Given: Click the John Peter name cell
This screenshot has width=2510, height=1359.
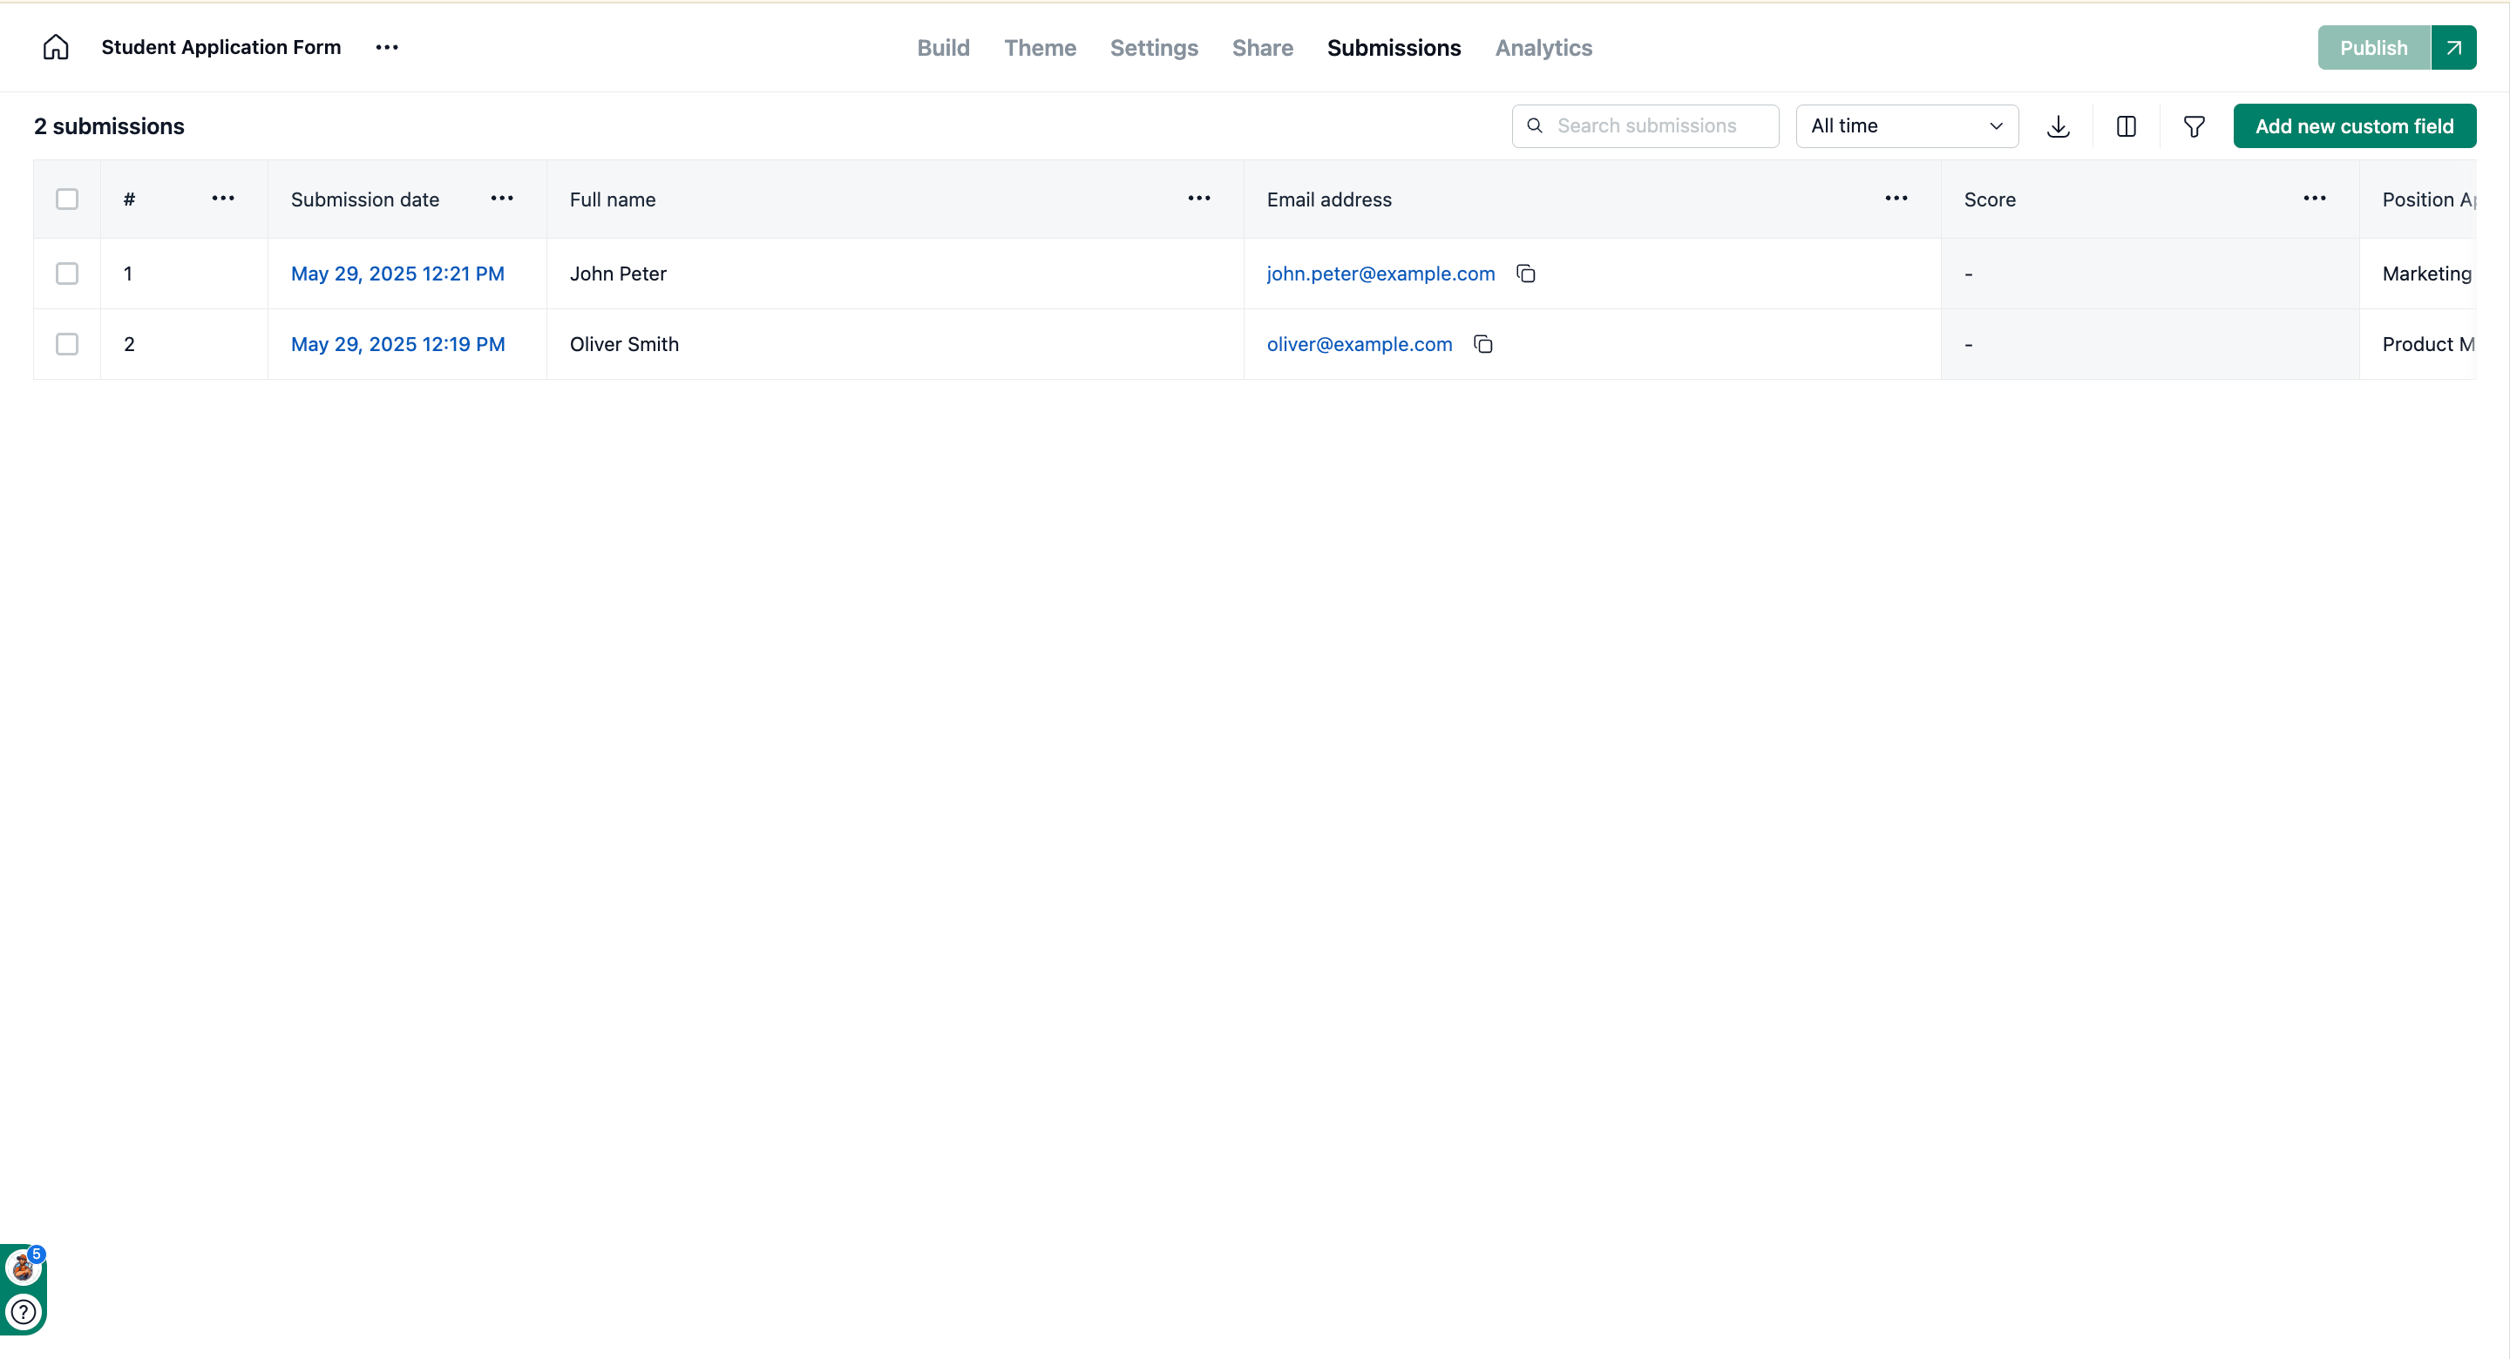Looking at the screenshot, I should [894, 274].
